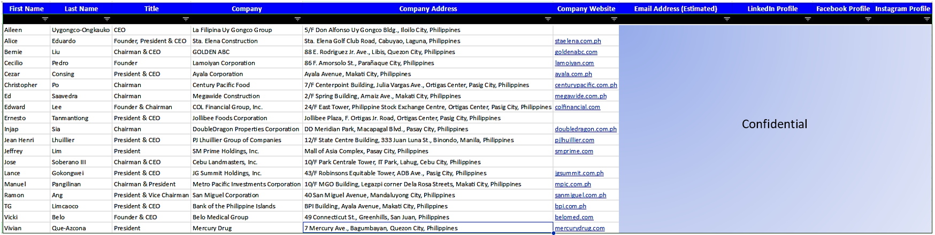Open the lamoiyan.com website link

click(x=574, y=63)
